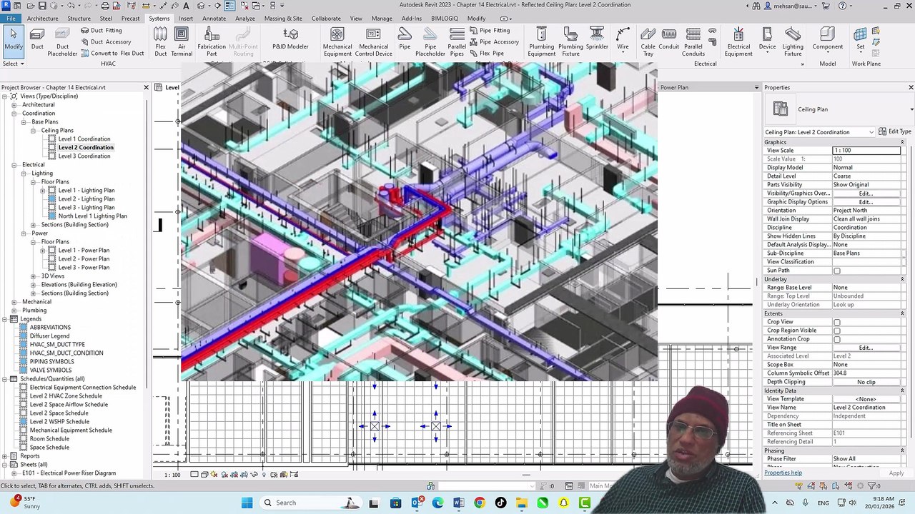Enable Crop Region Visible checkbox
The image size is (915, 514).
[x=837, y=331]
